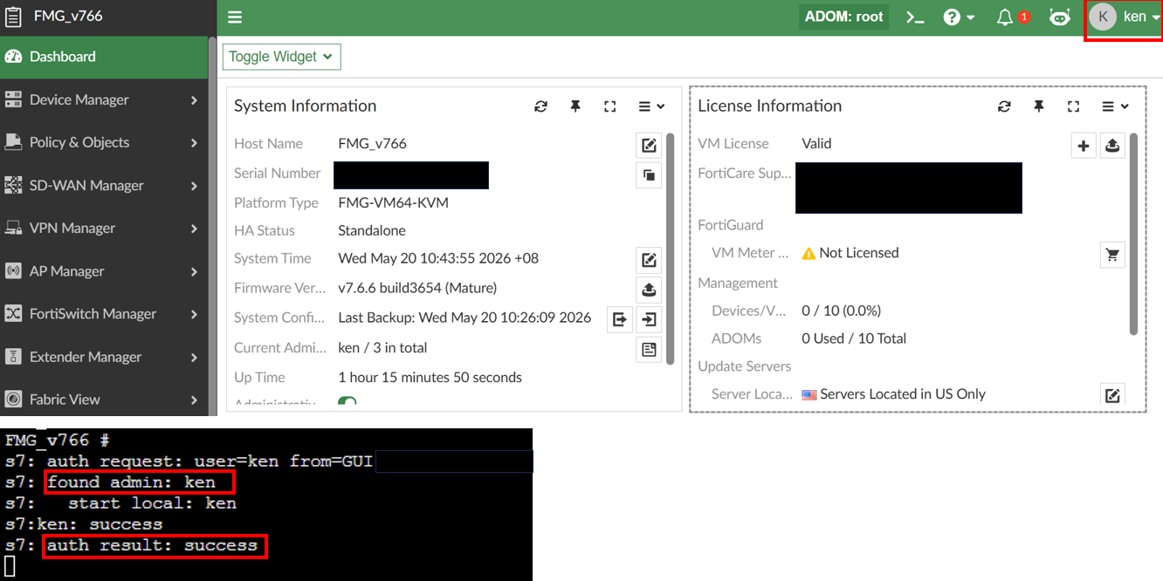The image size is (1163, 581).
Task: Click the v7.6.6 build3654 firmware text
Action: [417, 288]
